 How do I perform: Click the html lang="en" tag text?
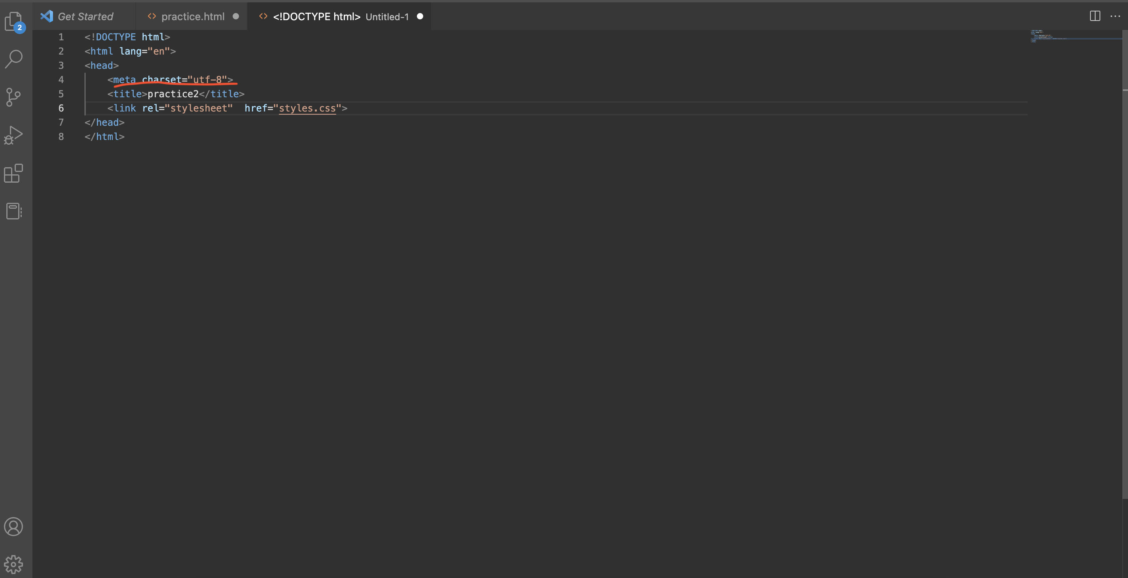click(130, 51)
